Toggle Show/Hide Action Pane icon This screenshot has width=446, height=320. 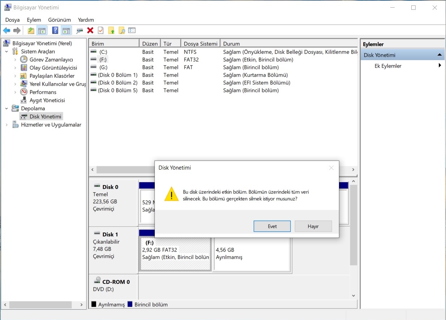click(x=66, y=31)
